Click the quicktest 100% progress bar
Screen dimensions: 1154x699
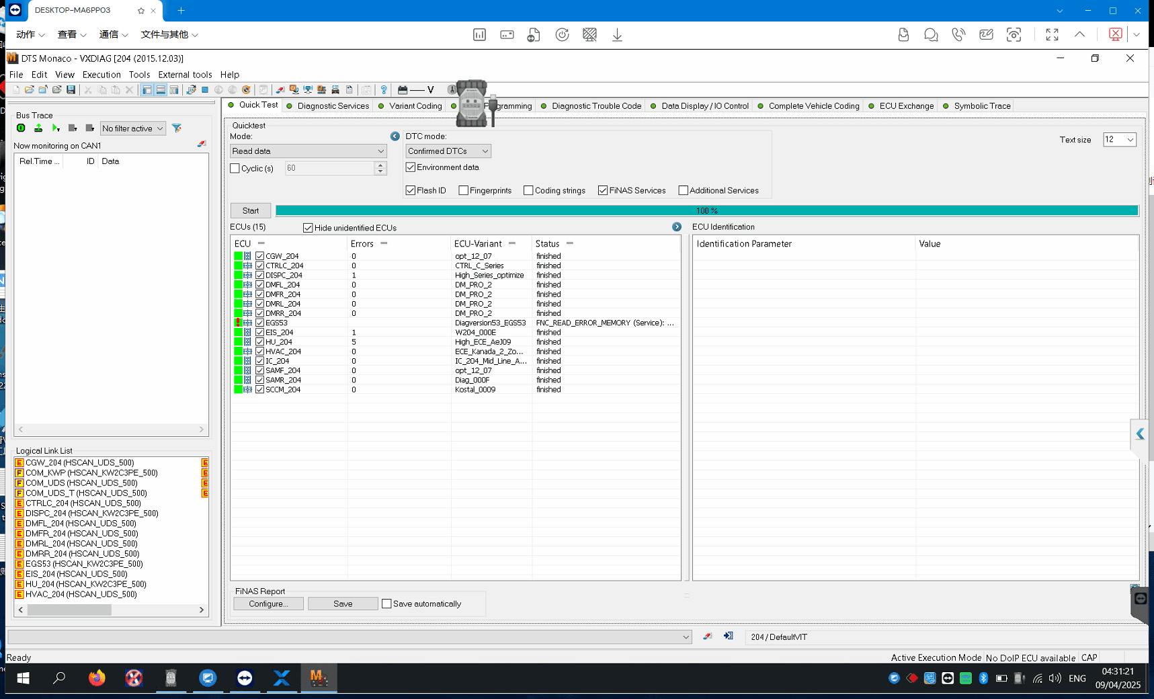tap(706, 210)
